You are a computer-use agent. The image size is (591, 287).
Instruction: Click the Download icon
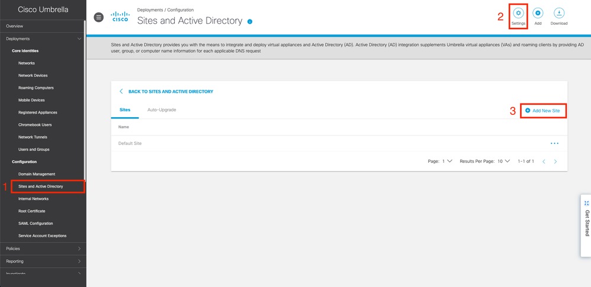coord(558,14)
